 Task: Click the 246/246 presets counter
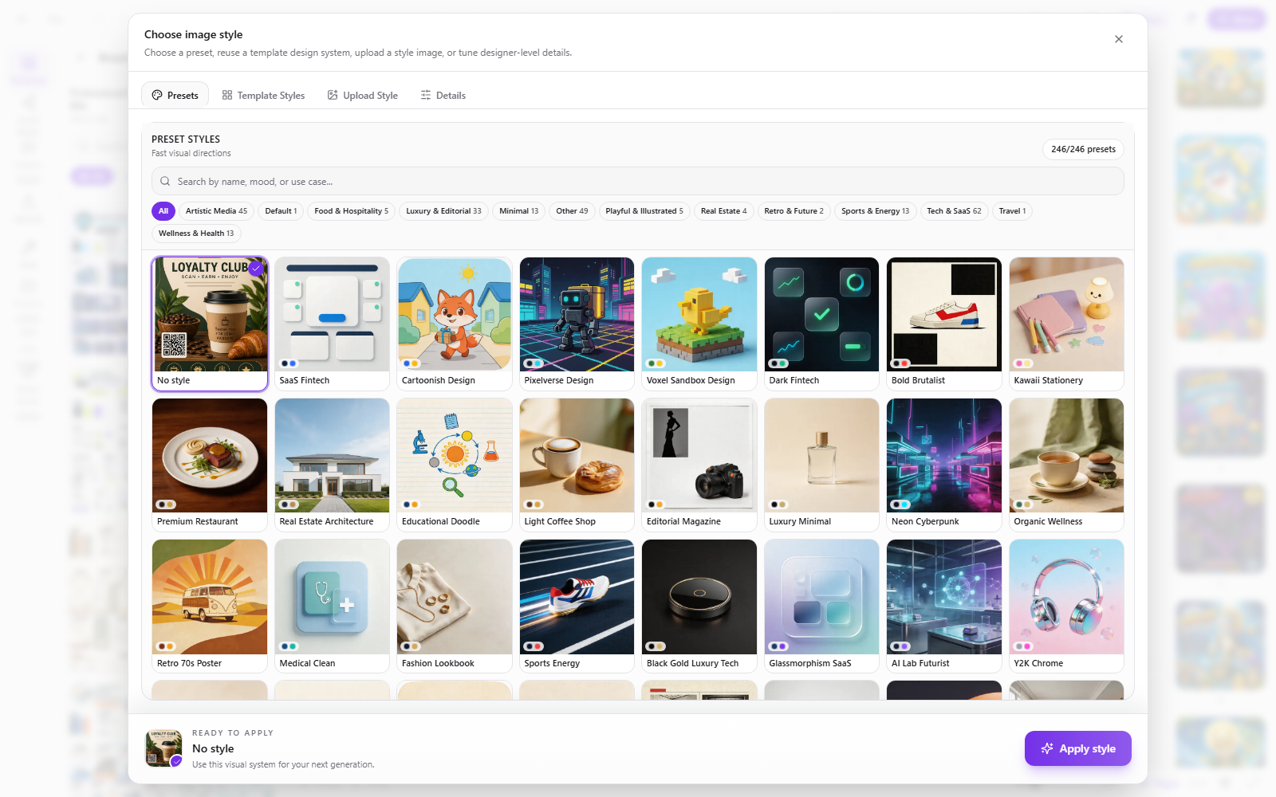[1083, 149]
